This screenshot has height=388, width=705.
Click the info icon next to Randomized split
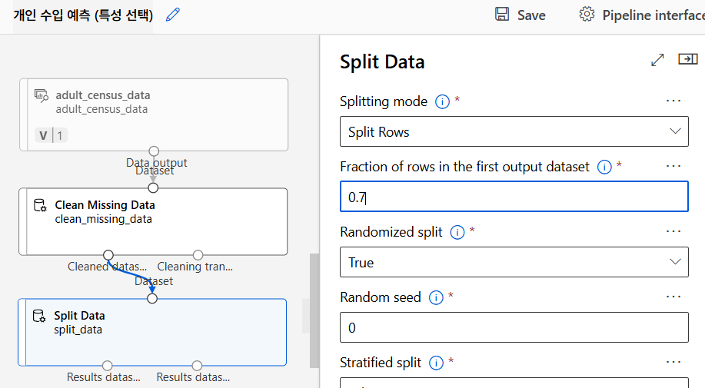(457, 232)
